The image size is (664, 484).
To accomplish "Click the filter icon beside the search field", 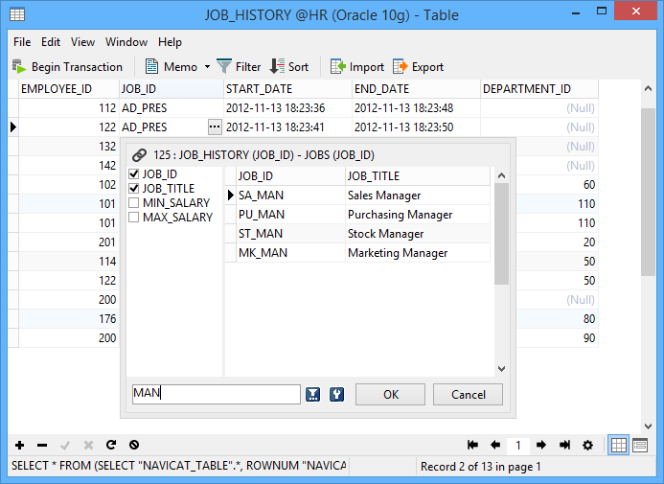I will (x=313, y=395).
